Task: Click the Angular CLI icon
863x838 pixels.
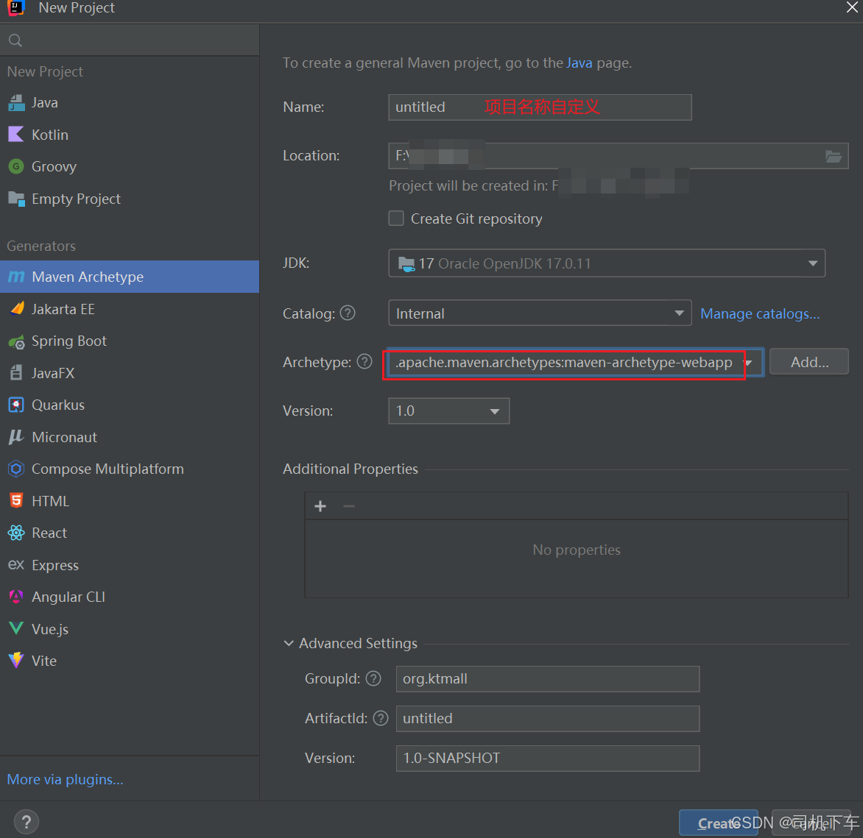Action: click(16, 597)
